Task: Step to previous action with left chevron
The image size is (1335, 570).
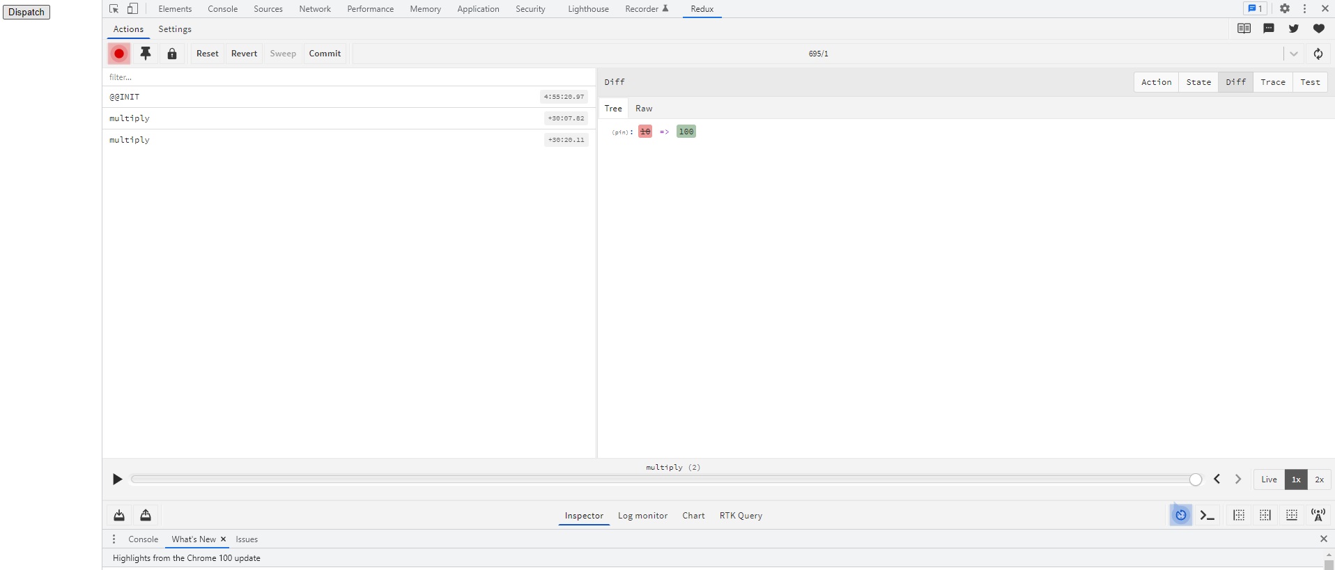Action: pos(1217,479)
